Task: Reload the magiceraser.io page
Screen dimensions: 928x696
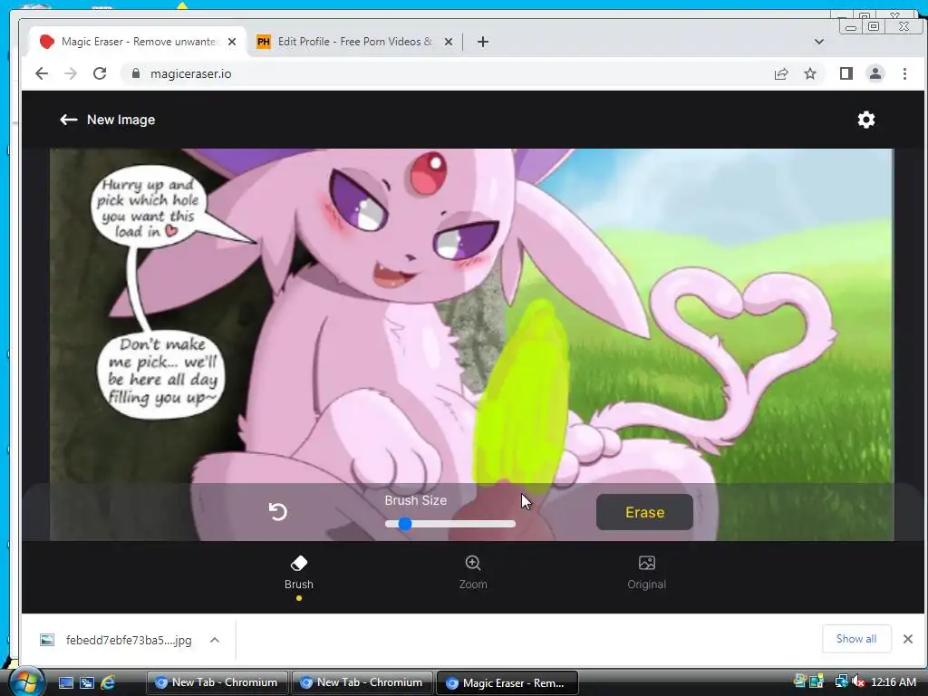Action: click(100, 73)
